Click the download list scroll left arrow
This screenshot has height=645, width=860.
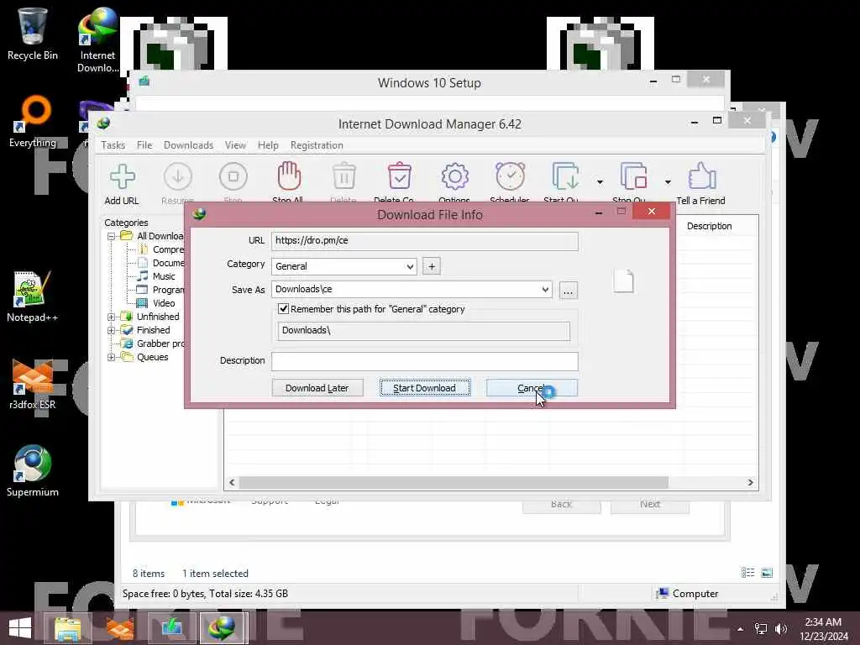tap(232, 483)
